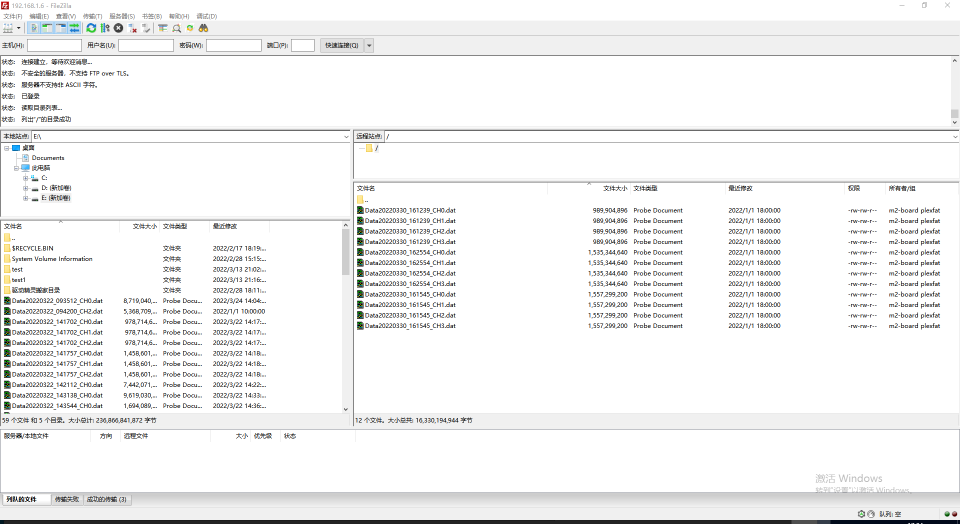Open the local site path dropdown
Viewport: 960px width, 524px height.
tap(346, 136)
